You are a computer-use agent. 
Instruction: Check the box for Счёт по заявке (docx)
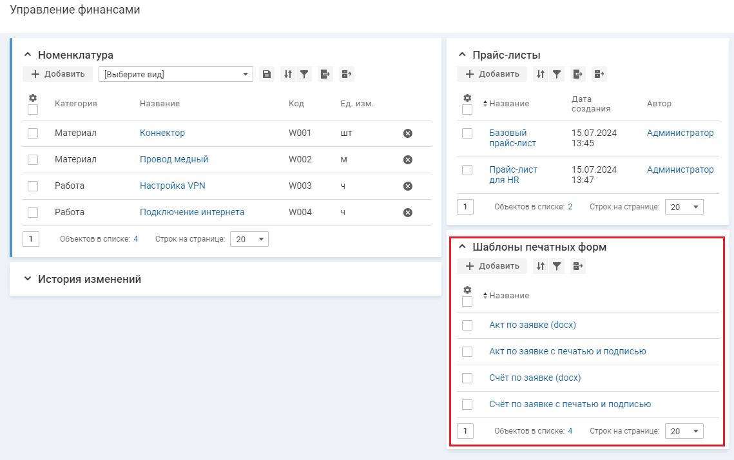(467, 378)
